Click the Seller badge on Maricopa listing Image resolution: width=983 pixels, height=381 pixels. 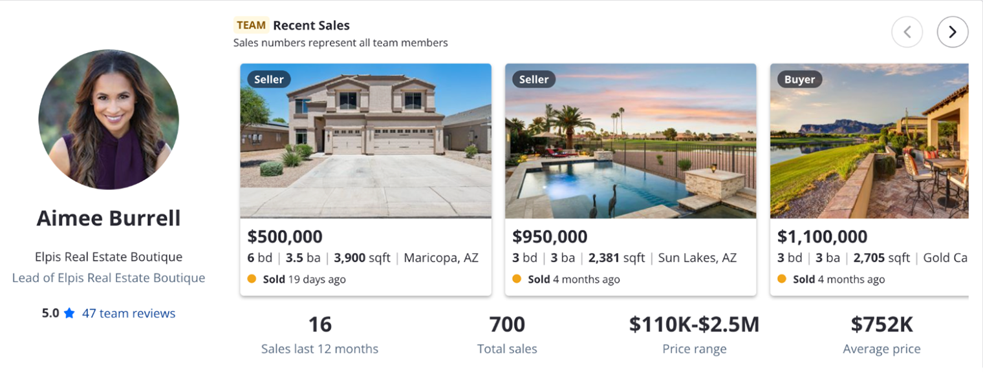coord(269,79)
